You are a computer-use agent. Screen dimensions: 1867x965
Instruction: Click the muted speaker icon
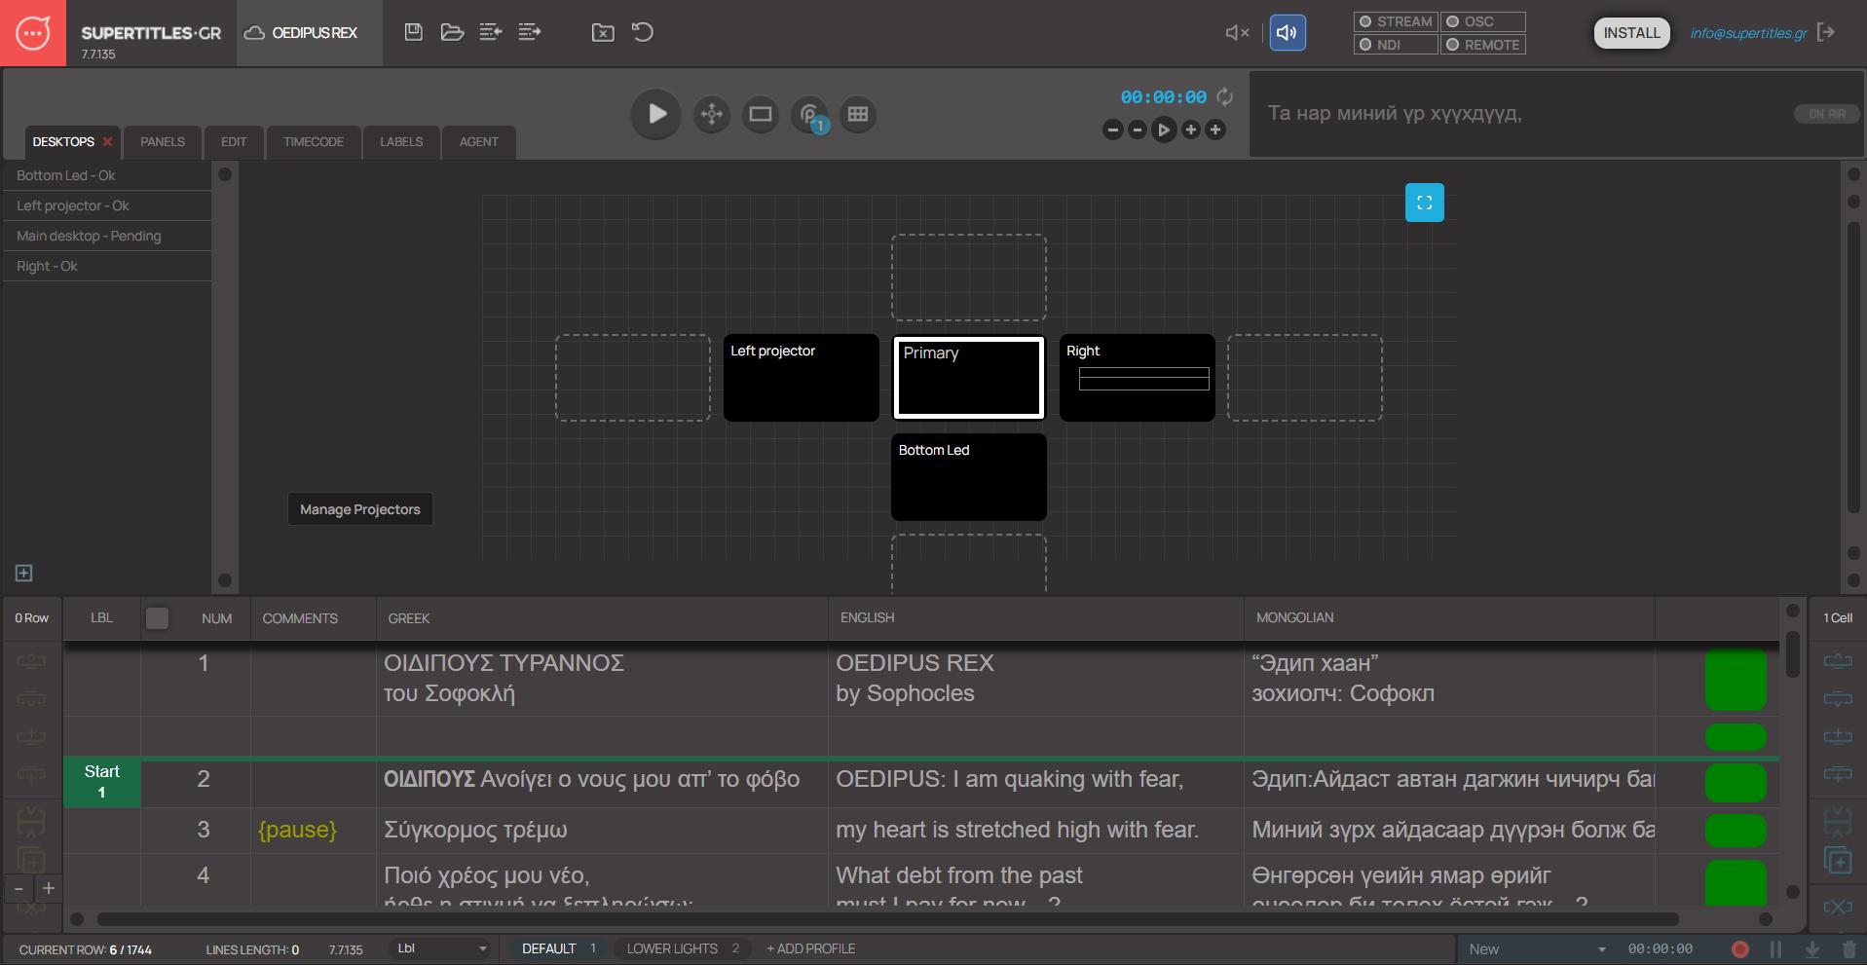(x=1237, y=33)
